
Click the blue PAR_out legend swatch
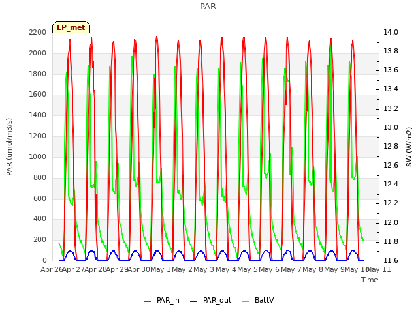pos(194,301)
